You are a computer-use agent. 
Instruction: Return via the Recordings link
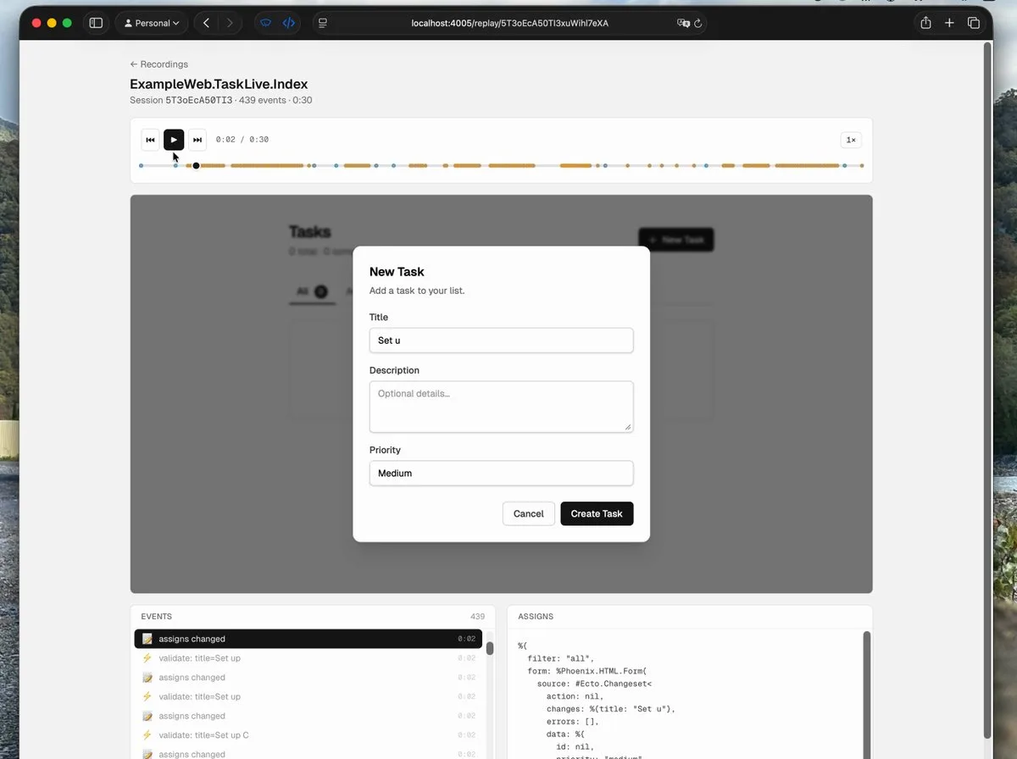[158, 64]
